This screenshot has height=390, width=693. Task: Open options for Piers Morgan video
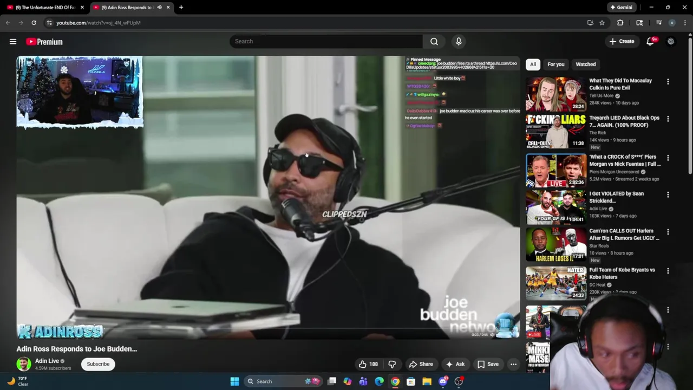tap(668, 158)
